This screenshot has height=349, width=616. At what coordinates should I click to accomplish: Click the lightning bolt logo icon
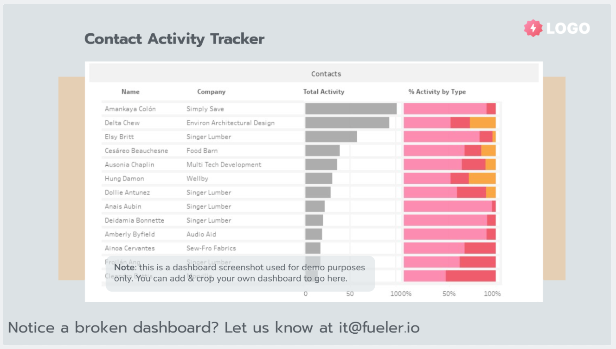(x=533, y=28)
